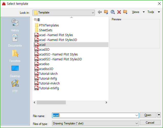Select acadiso template file
This screenshot has height=128, width=163.
point(42,64)
